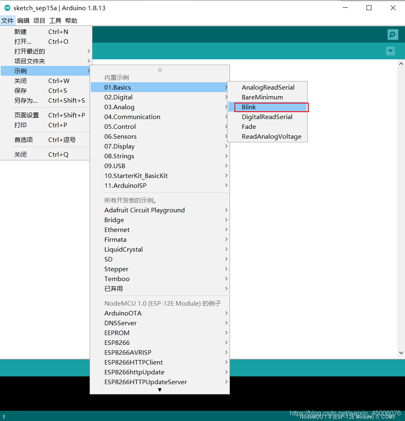Viewport: 405px width, 421px height.
Task: Click the NodeMCU 1.0 board status text
Action: pos(347,416)
